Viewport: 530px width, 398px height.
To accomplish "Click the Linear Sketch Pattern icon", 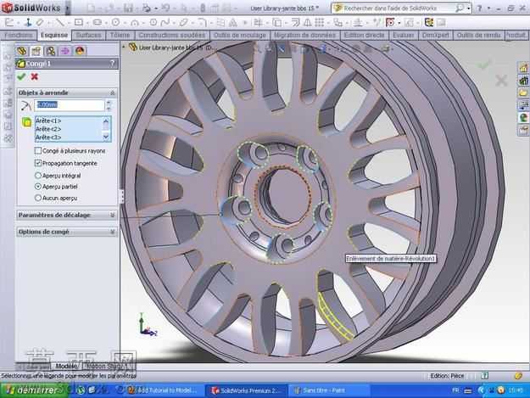I will click(x=320, y=23).
